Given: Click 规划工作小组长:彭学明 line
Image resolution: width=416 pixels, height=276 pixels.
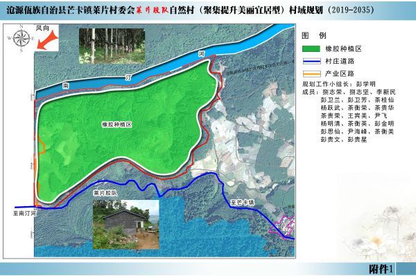Looking at the screenshot, I should (339, 84).
